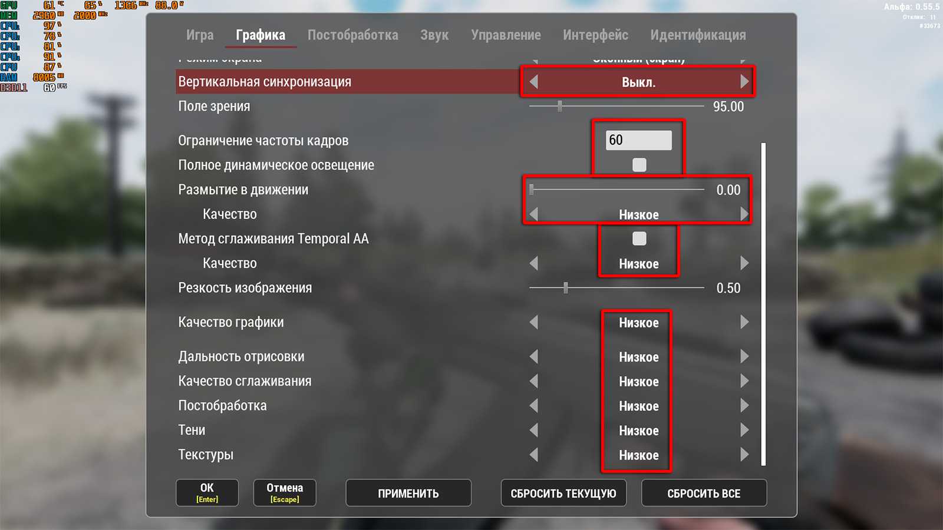Left arrow for Текстуры quality
943x530 pixels.
533,455
